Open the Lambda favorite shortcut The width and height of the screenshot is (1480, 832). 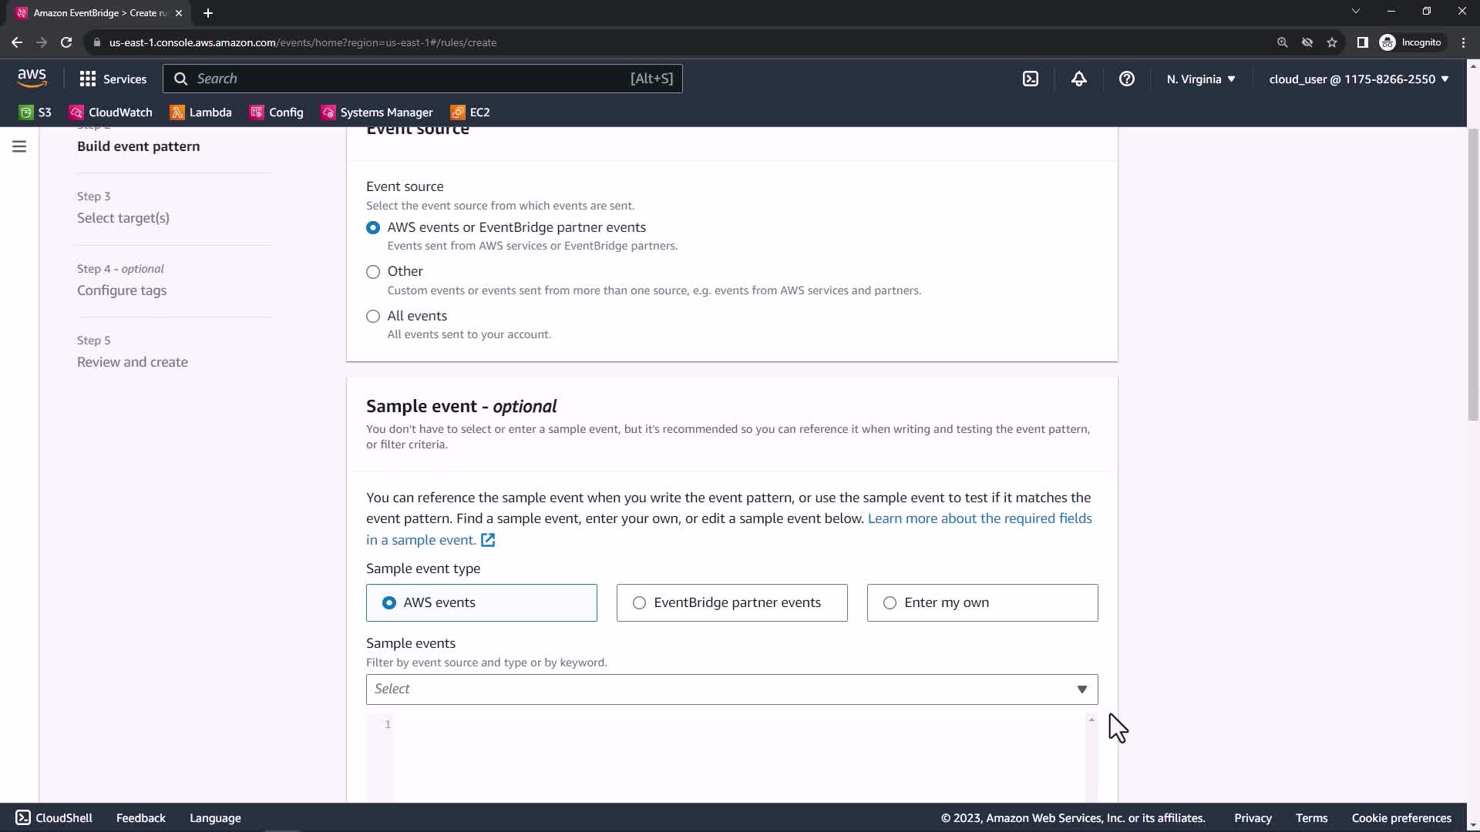(201, 112)
